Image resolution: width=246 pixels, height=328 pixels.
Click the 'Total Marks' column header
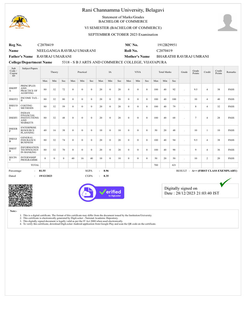pos(165,72)
